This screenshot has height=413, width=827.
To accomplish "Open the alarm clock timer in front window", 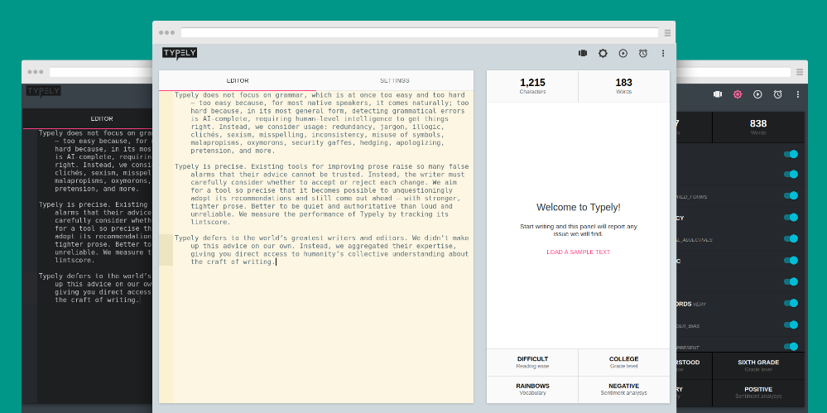I will click(643, 53).
